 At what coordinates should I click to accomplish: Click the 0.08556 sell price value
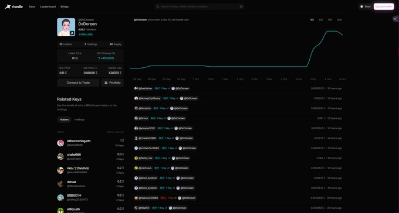[x=90, y=73]
